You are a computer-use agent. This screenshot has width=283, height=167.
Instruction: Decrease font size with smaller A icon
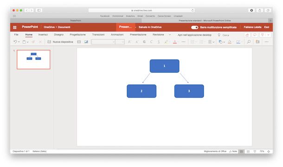(136, 42)
